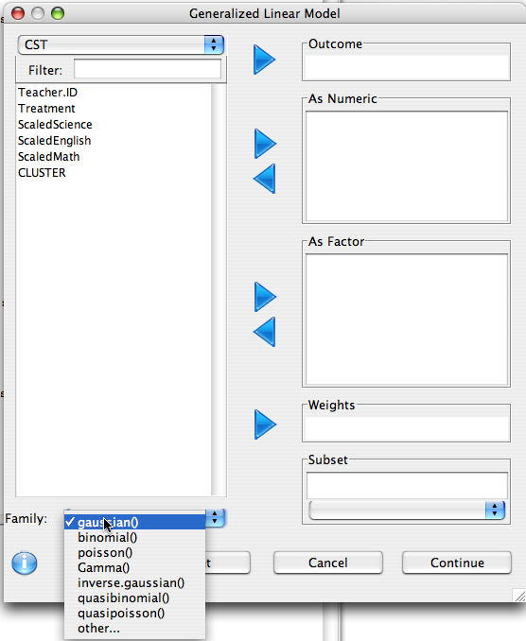Click right arrow to add to As Factor
Image resolution: width=526 pixels, height=641 pixels.
point(265,297)
